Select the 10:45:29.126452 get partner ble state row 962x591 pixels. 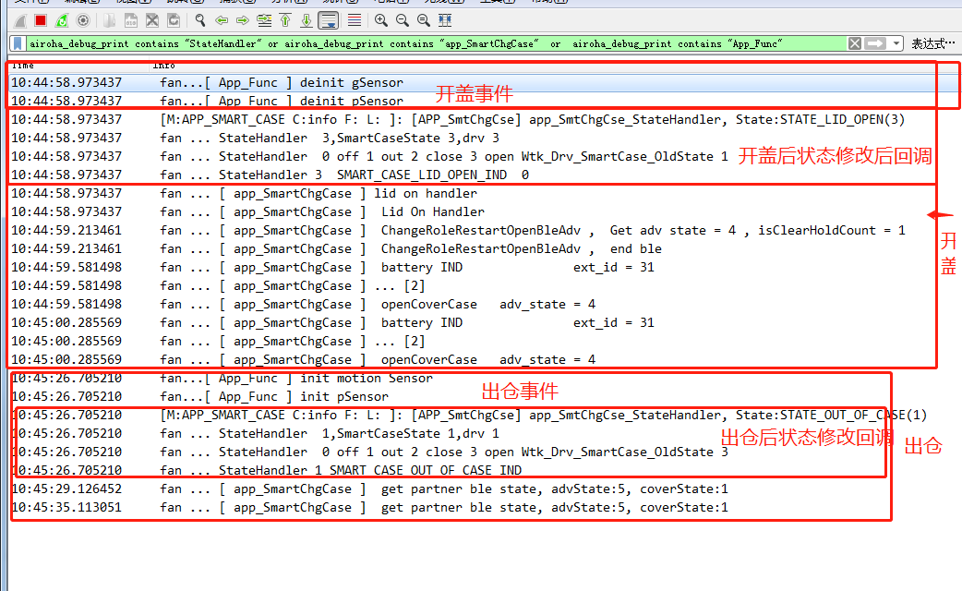(x=484, y=488)
